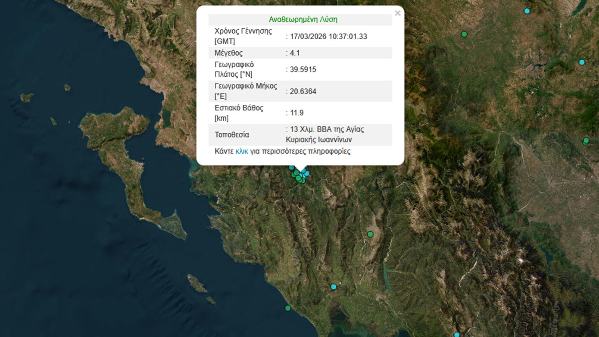
Task: Click the 'Γεωγραφικό Μήκος [°E]' label
Action: pyautogui.click(x=246, y=91)
